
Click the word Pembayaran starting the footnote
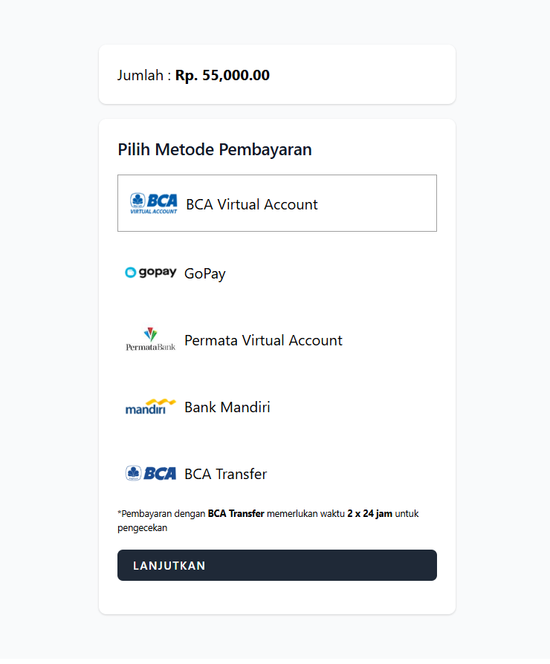coord(146,513)
